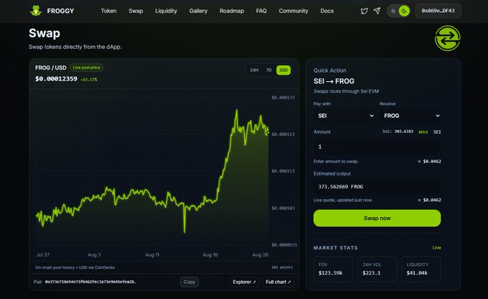This screenshot has width=488, height=299.
Task: Click the Swap now button
Action: click(x=377, y=218)
